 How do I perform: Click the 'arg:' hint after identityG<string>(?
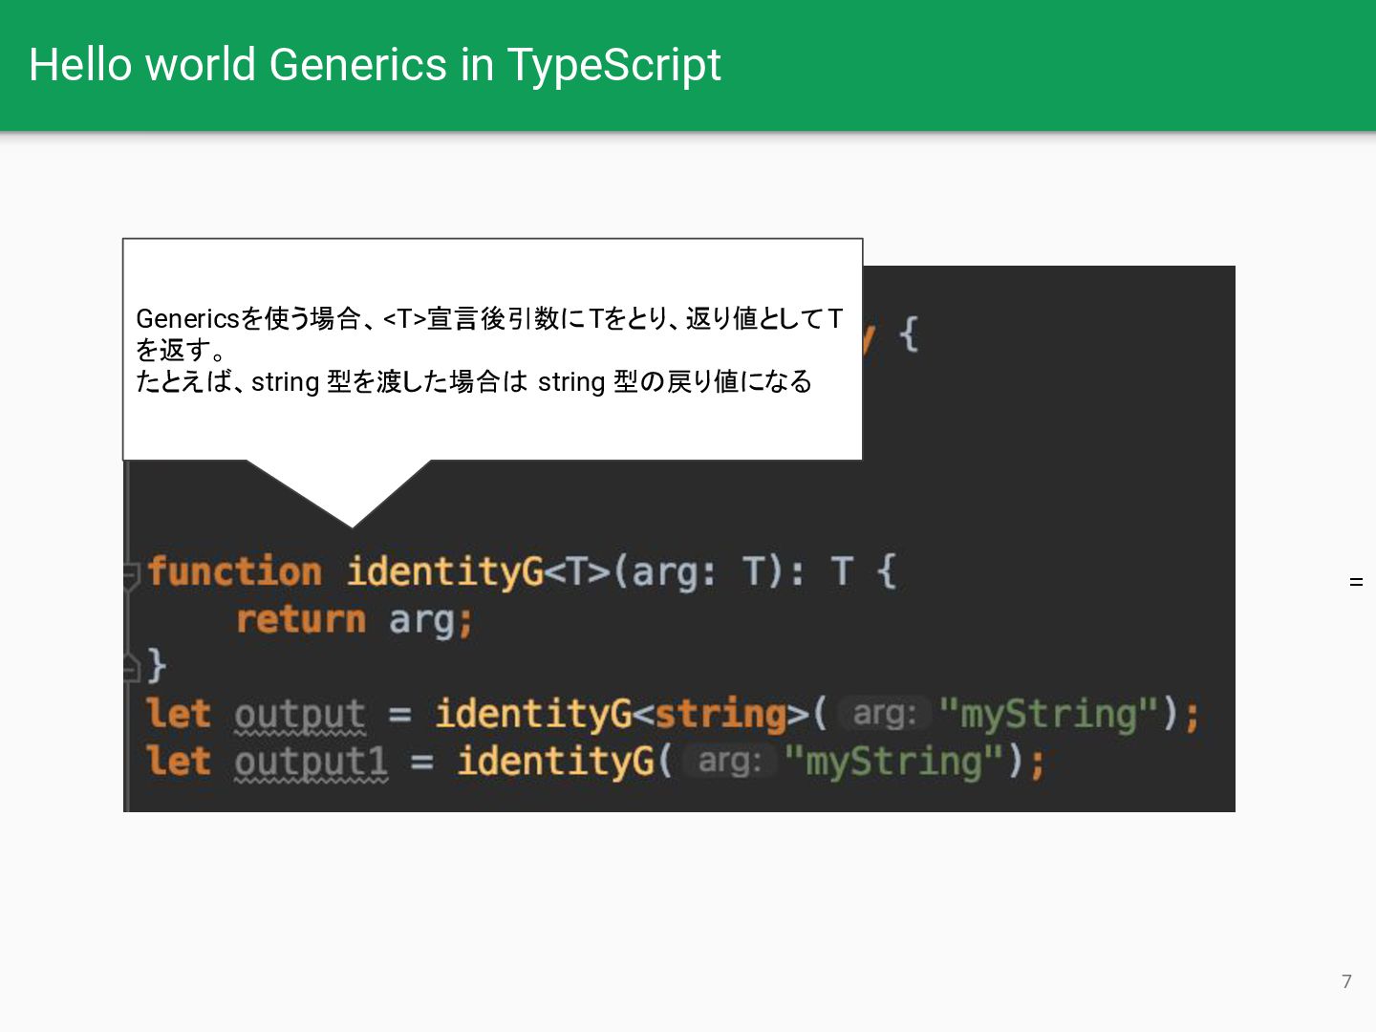coord(884,713)
